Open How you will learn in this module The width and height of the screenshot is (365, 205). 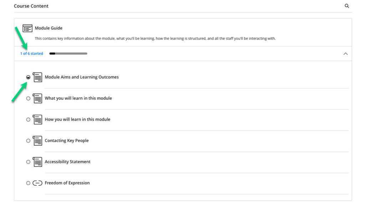tap(77, 119)
